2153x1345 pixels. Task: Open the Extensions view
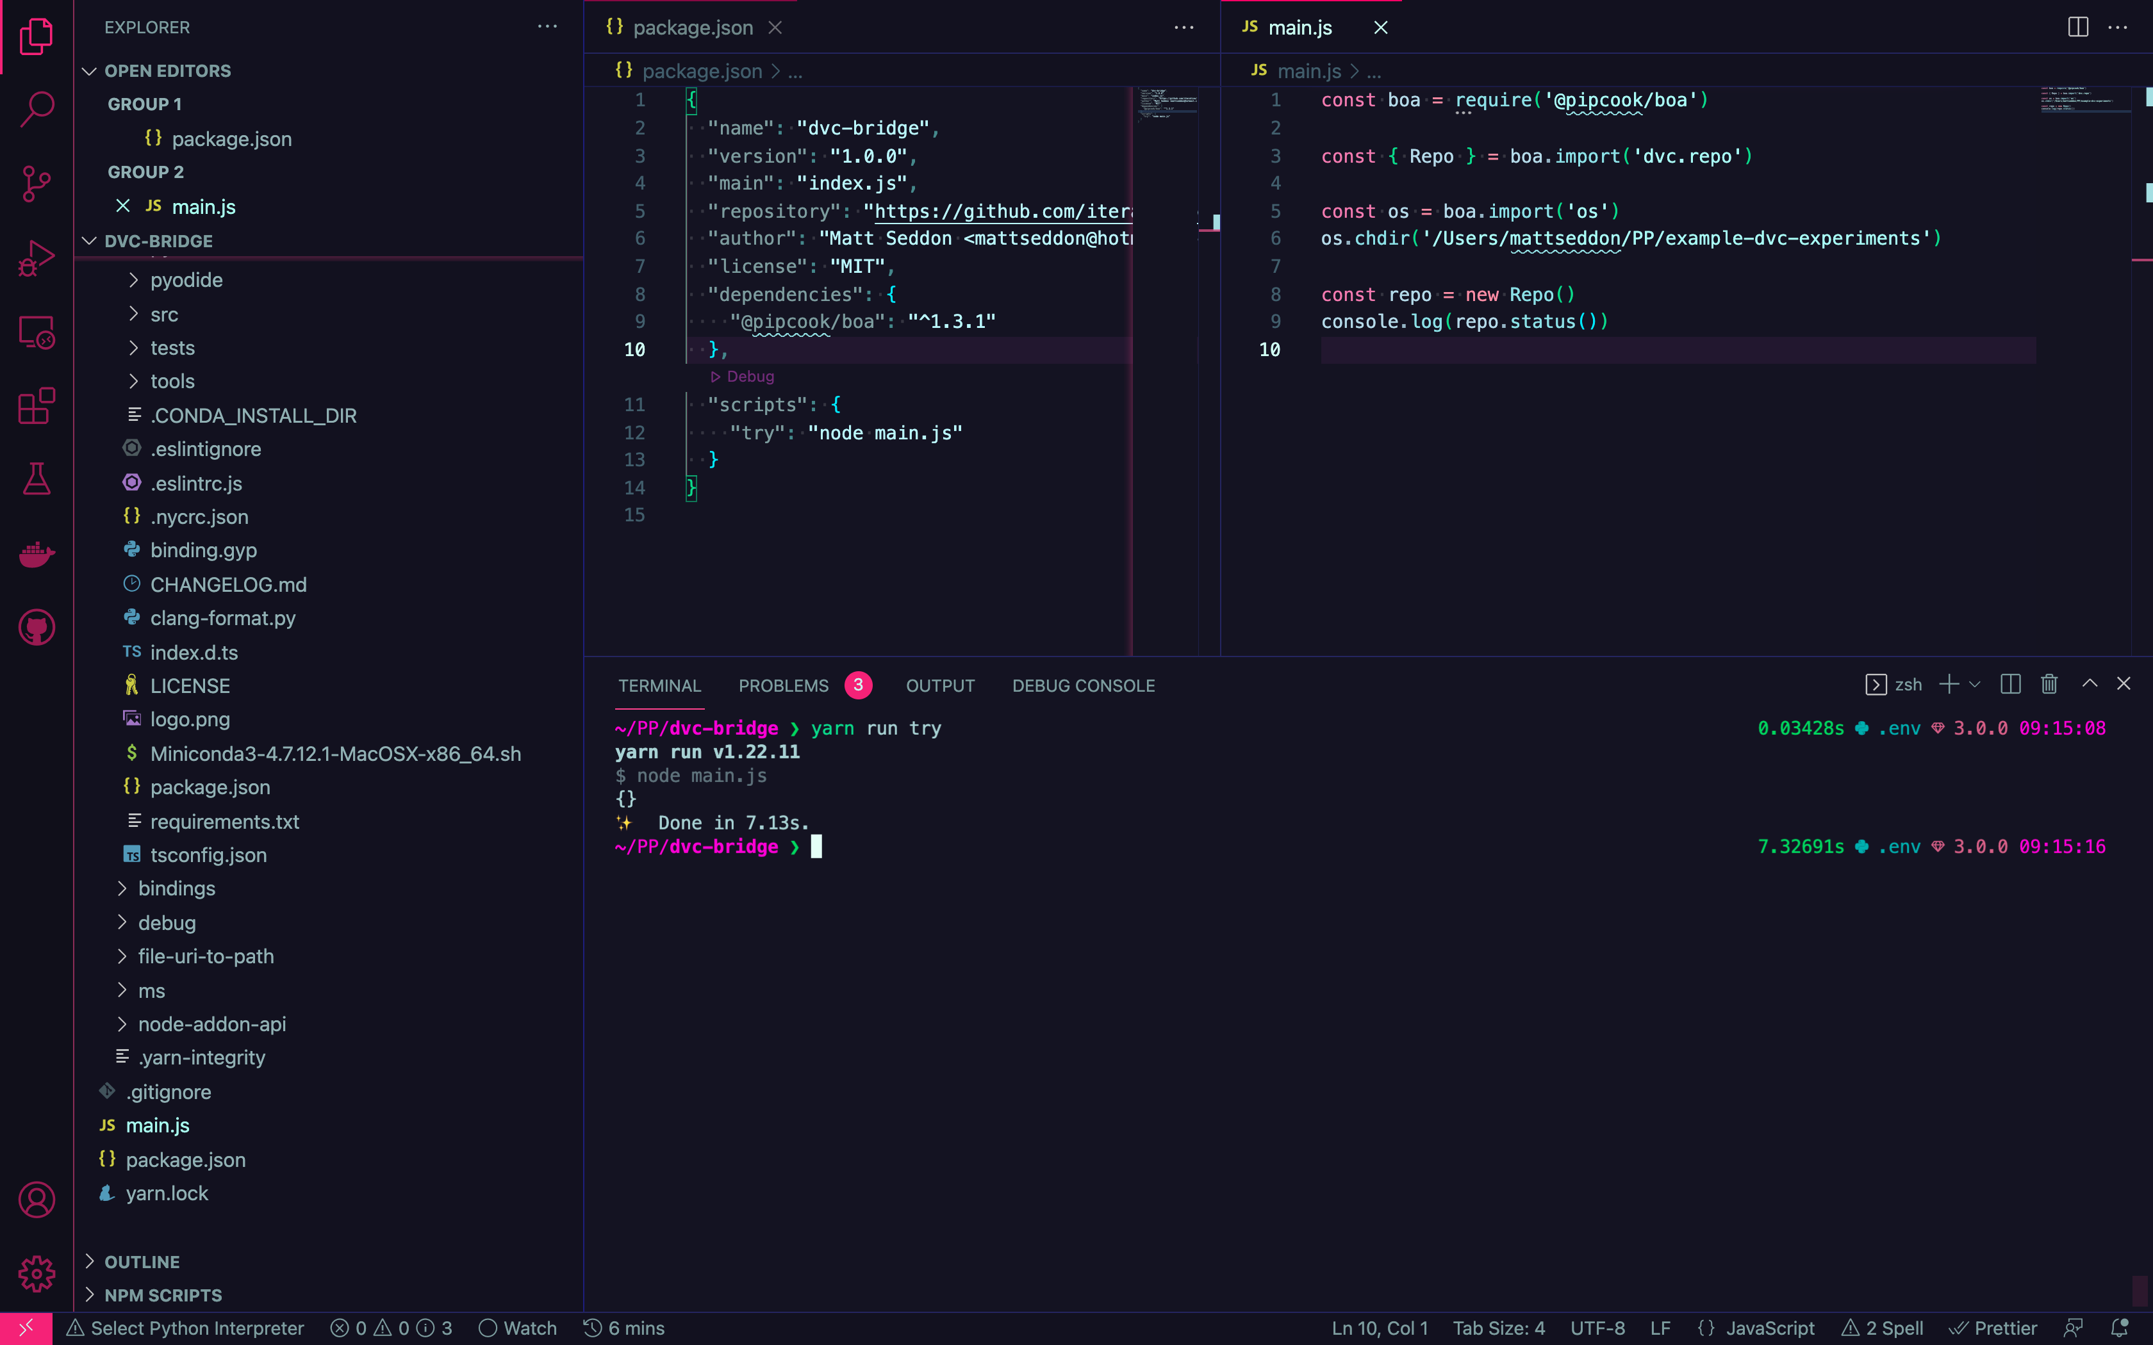tap(37, 405)
